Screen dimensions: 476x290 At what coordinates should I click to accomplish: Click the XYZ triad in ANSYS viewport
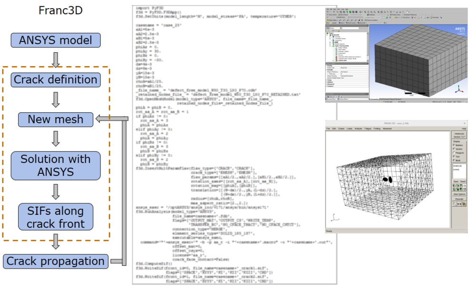(x=459, y=89)
